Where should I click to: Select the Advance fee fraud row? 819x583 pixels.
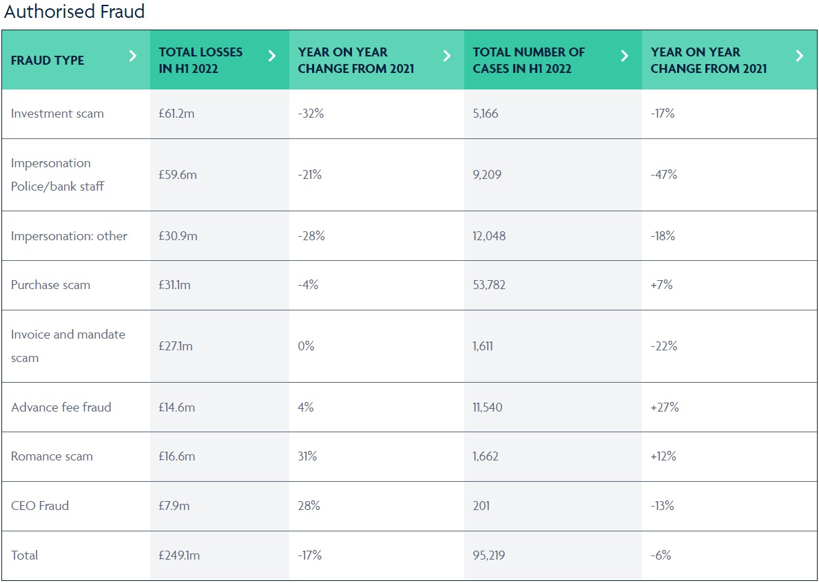coord(61,407)
